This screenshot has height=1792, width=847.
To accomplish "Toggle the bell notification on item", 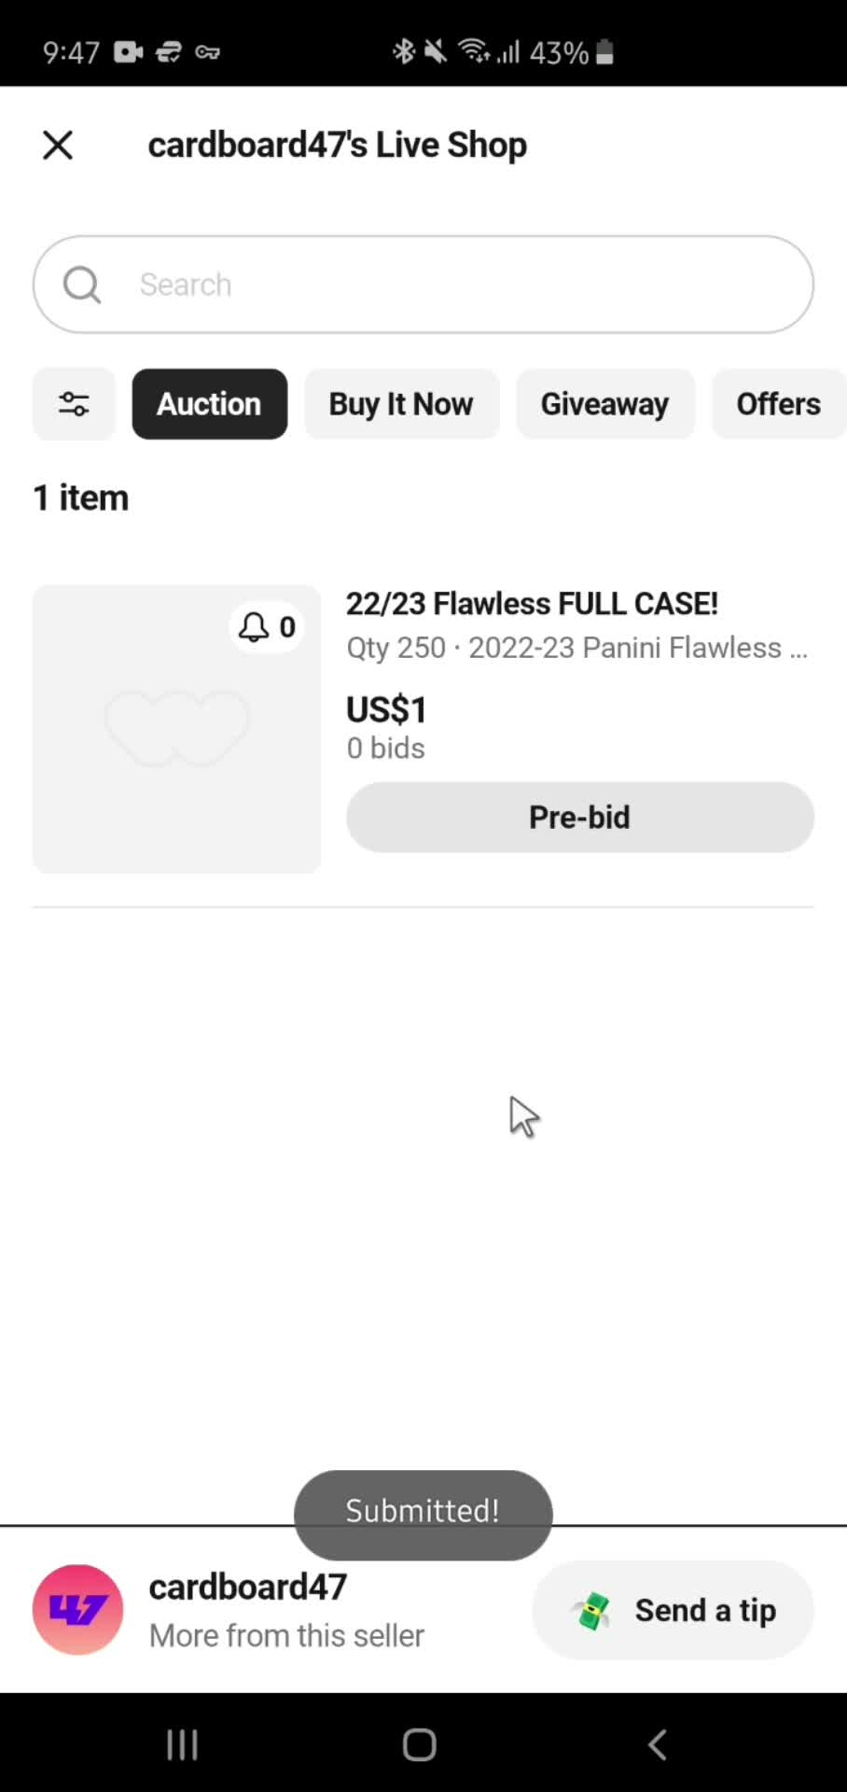I will tap(267, 626).
